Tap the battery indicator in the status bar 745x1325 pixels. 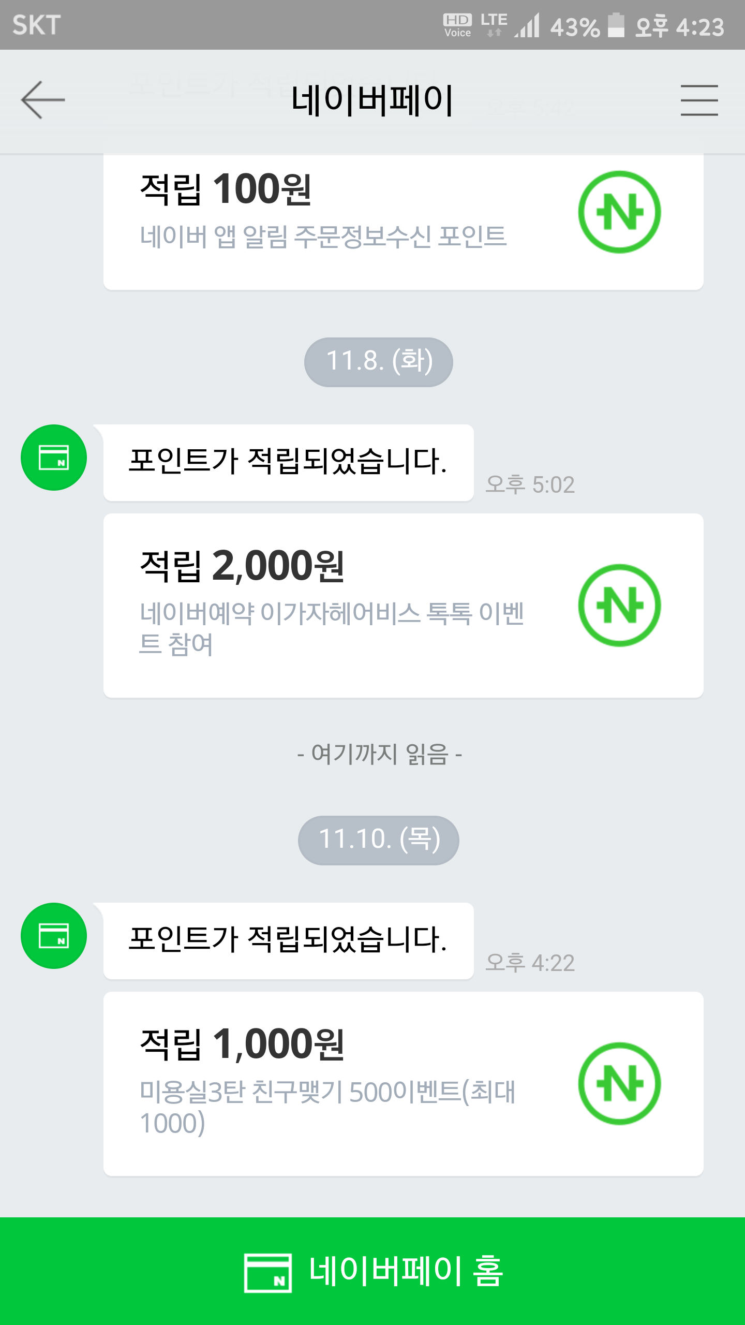point(616,25)
